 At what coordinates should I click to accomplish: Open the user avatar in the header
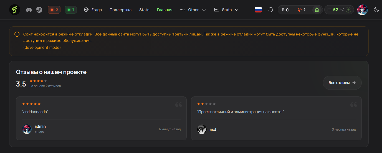click(362, 10)
